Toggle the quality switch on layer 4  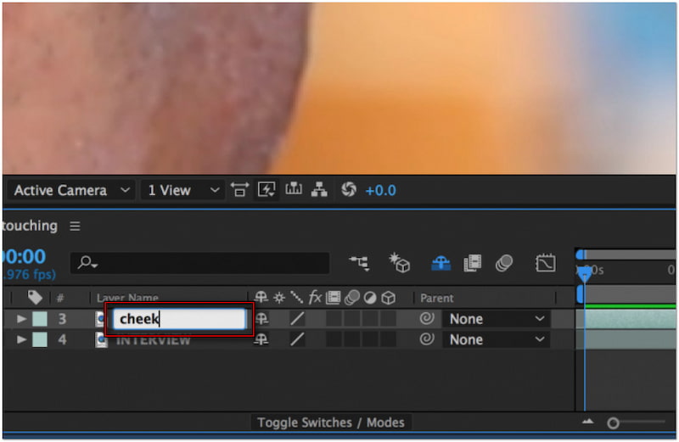click(x=296, y=339)
